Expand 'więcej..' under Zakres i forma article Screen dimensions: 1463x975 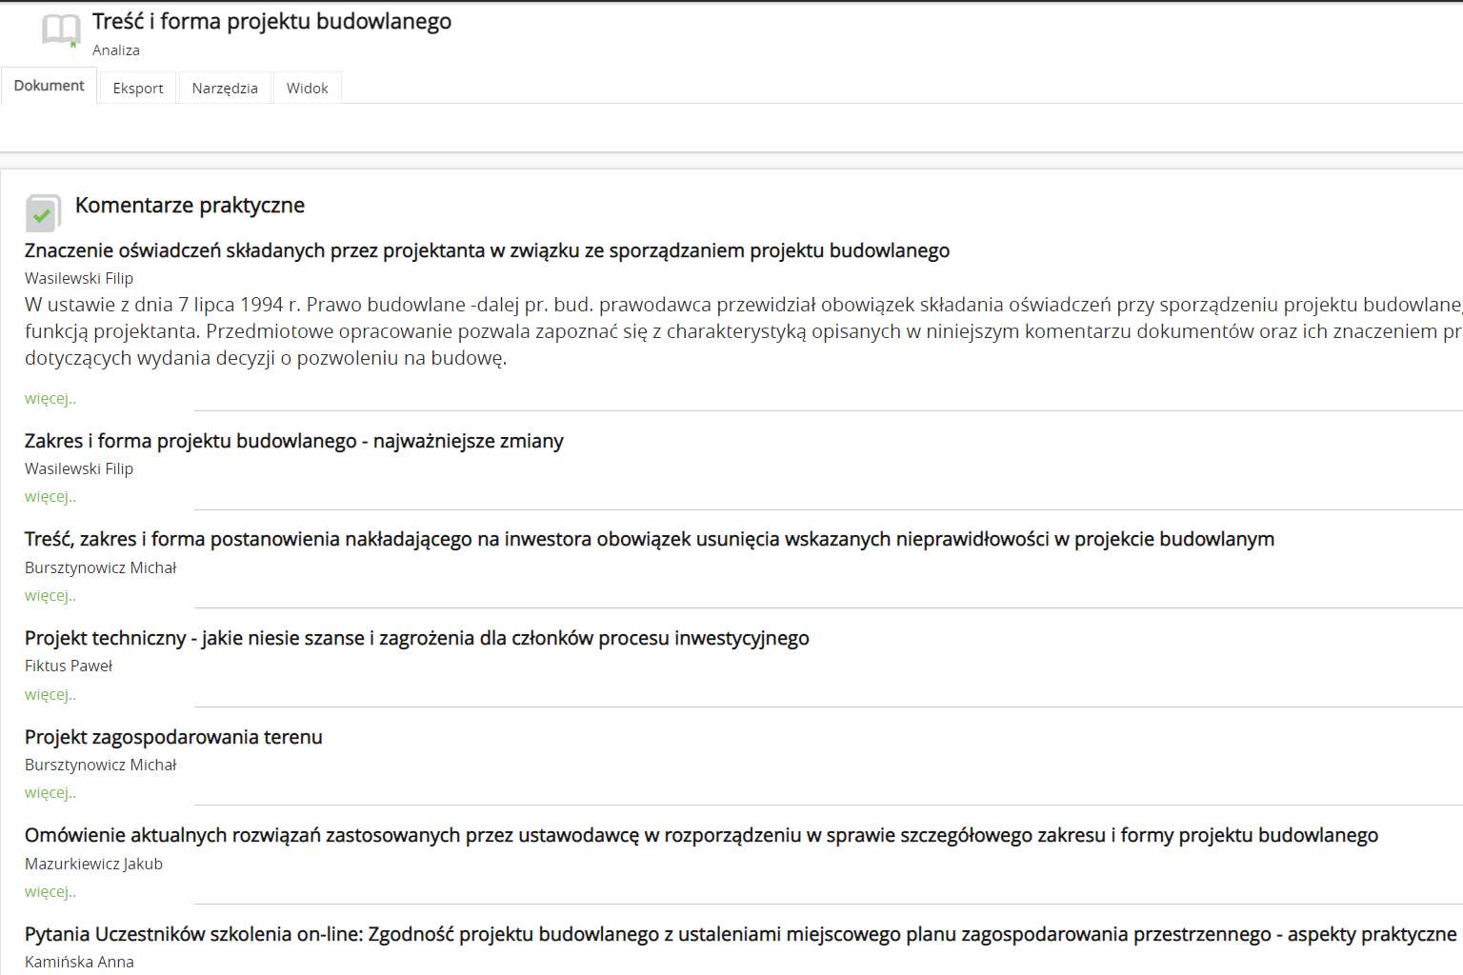pos(50,497)
